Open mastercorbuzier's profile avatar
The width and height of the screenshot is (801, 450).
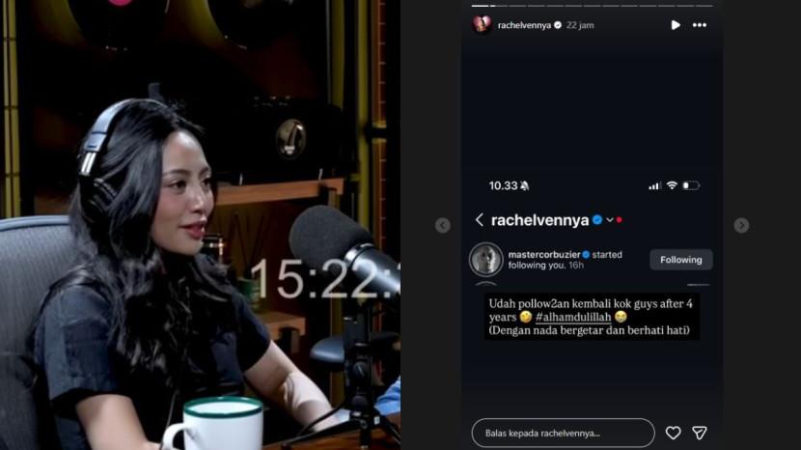[485, 259]
